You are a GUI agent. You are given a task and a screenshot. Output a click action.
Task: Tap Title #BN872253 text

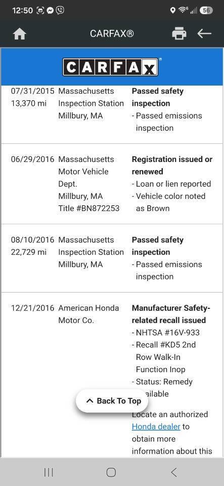coord(89,208)
